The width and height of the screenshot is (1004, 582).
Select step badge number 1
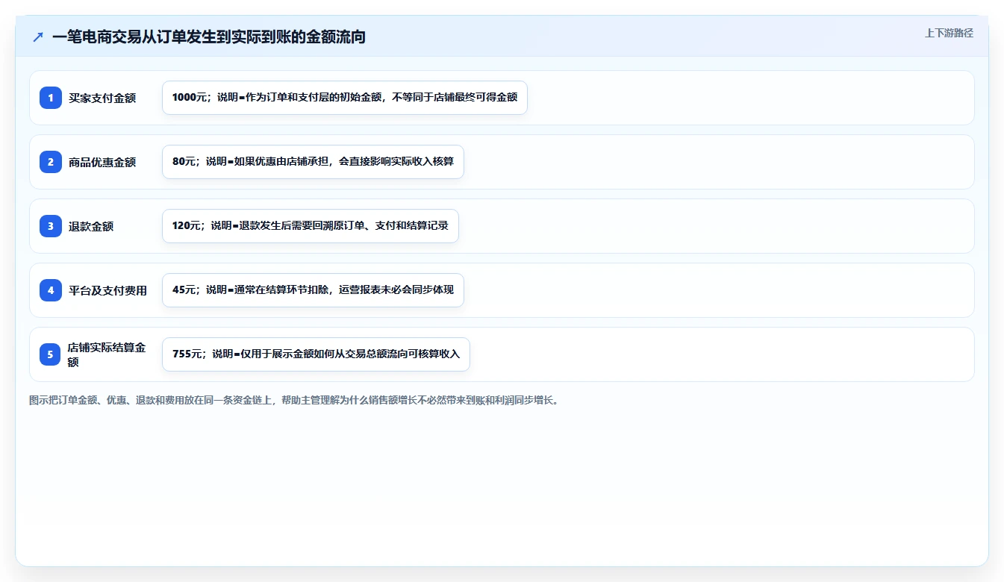pyautogui.click(x=51, y=98)
